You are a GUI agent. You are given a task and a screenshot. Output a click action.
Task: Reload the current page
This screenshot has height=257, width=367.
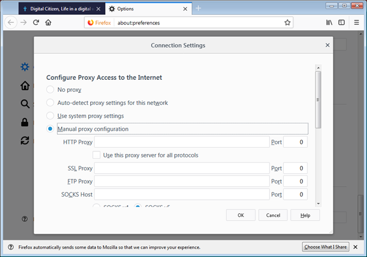point(36,23)
